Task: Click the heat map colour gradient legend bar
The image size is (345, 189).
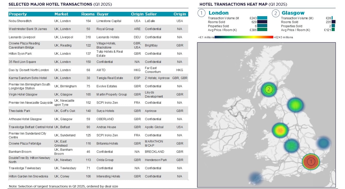Action: point(244,37)
